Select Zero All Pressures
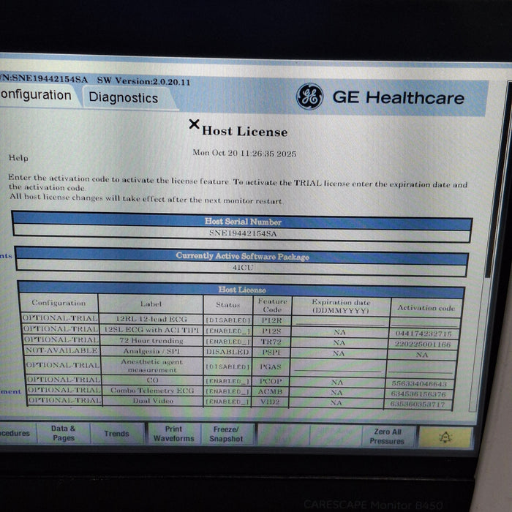512x512 pixels. [387, 436]
